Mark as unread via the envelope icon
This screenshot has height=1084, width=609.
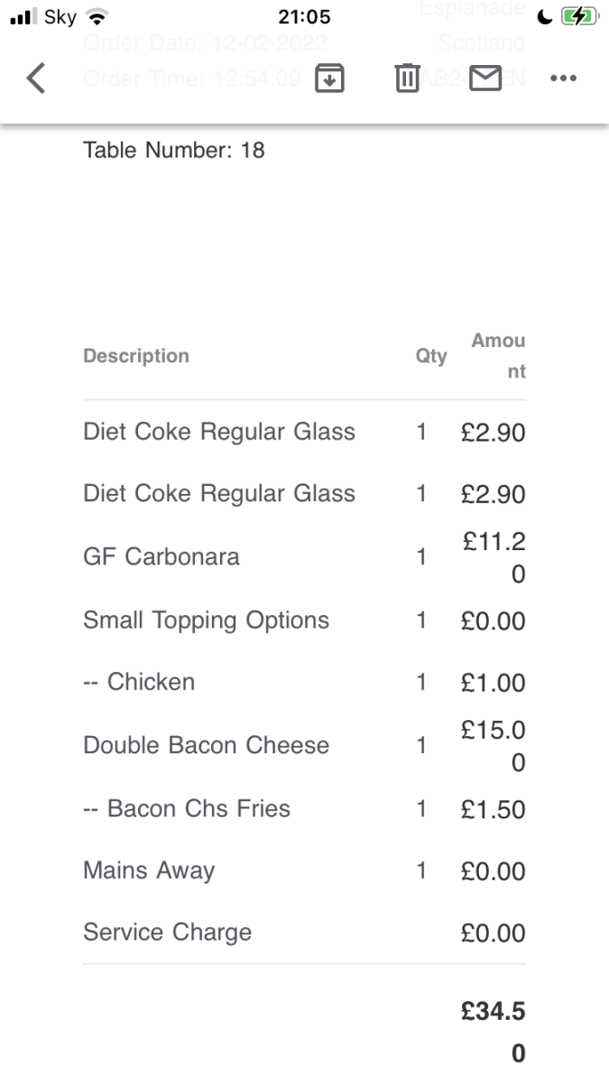pyautogui.click(x=486, y=79)
